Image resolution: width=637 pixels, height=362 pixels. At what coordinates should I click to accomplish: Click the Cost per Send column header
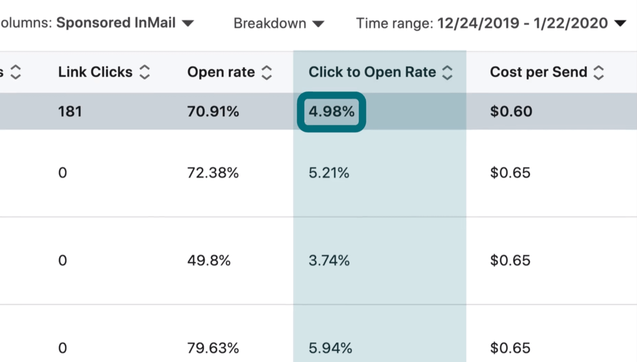[538, 72]
